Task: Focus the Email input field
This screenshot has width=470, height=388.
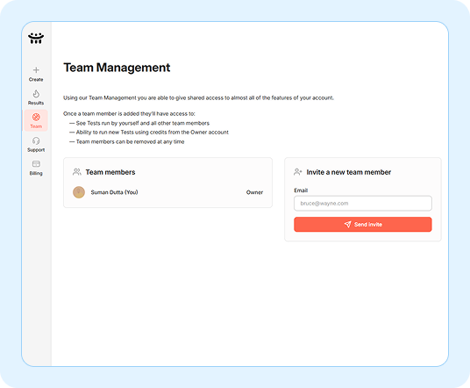Action: 363,204
